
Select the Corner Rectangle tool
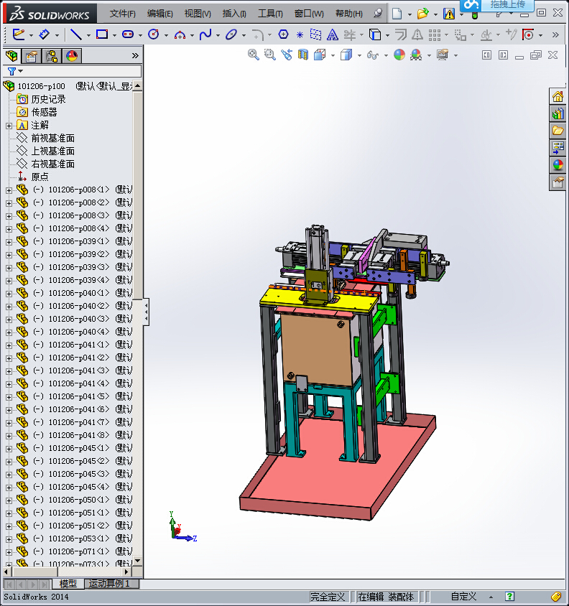point(102,34)
